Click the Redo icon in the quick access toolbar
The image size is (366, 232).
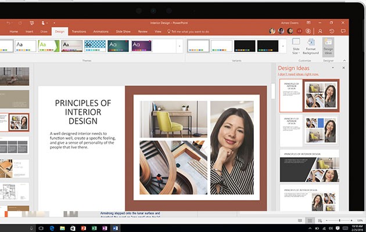tap(20, 23)
